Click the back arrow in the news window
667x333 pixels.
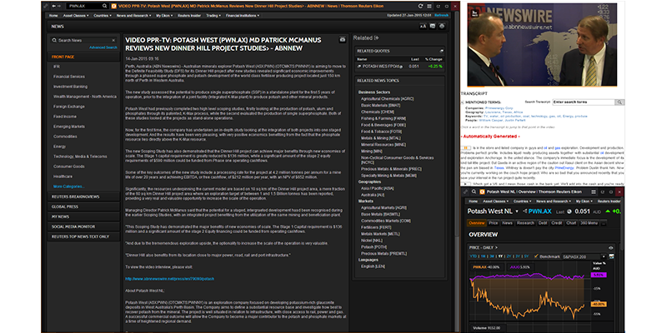(x=53, y=7)
